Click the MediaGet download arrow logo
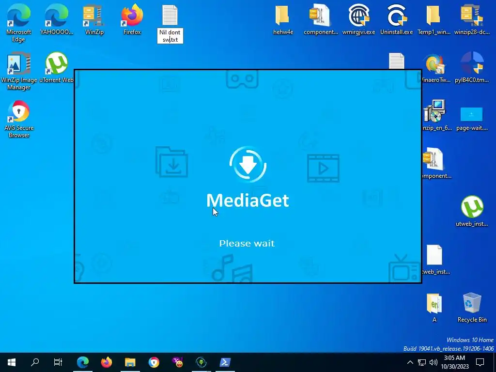Viewport: 496px width, 372px height. (248, 164)
